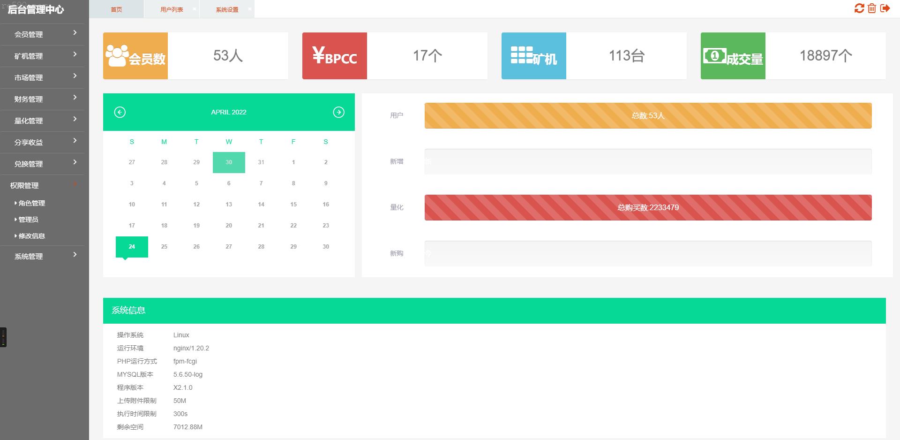This screenshot has width=900, height=440.
Task: Open 角色管理 submenu item
Action: click(x=32, y=203)
